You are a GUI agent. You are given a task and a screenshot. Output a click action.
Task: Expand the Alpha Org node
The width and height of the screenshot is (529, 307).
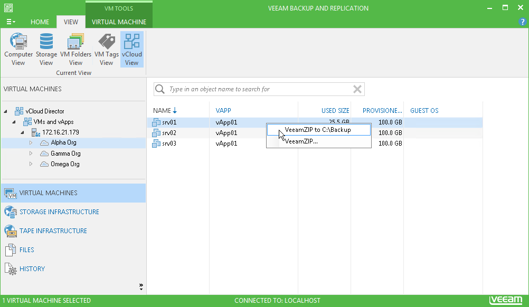point(31,143)
